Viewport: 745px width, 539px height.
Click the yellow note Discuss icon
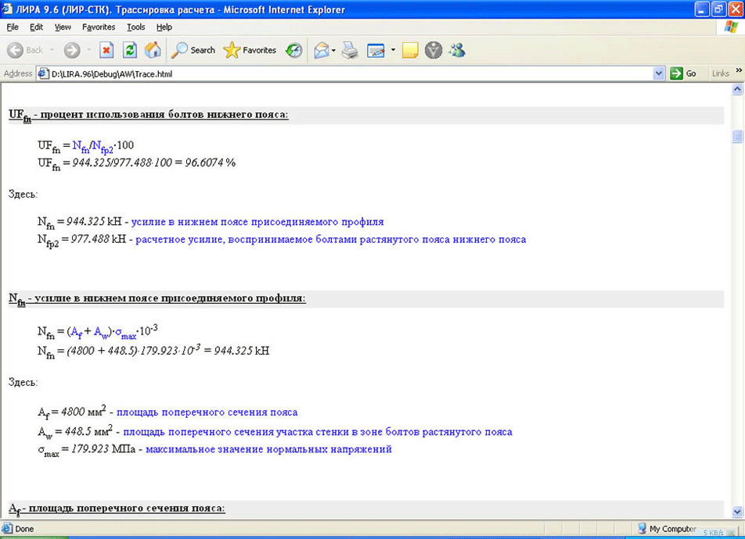tap(410, 50)
